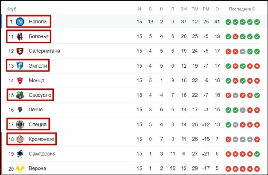Click the Salernitana club crest icon

20,51
